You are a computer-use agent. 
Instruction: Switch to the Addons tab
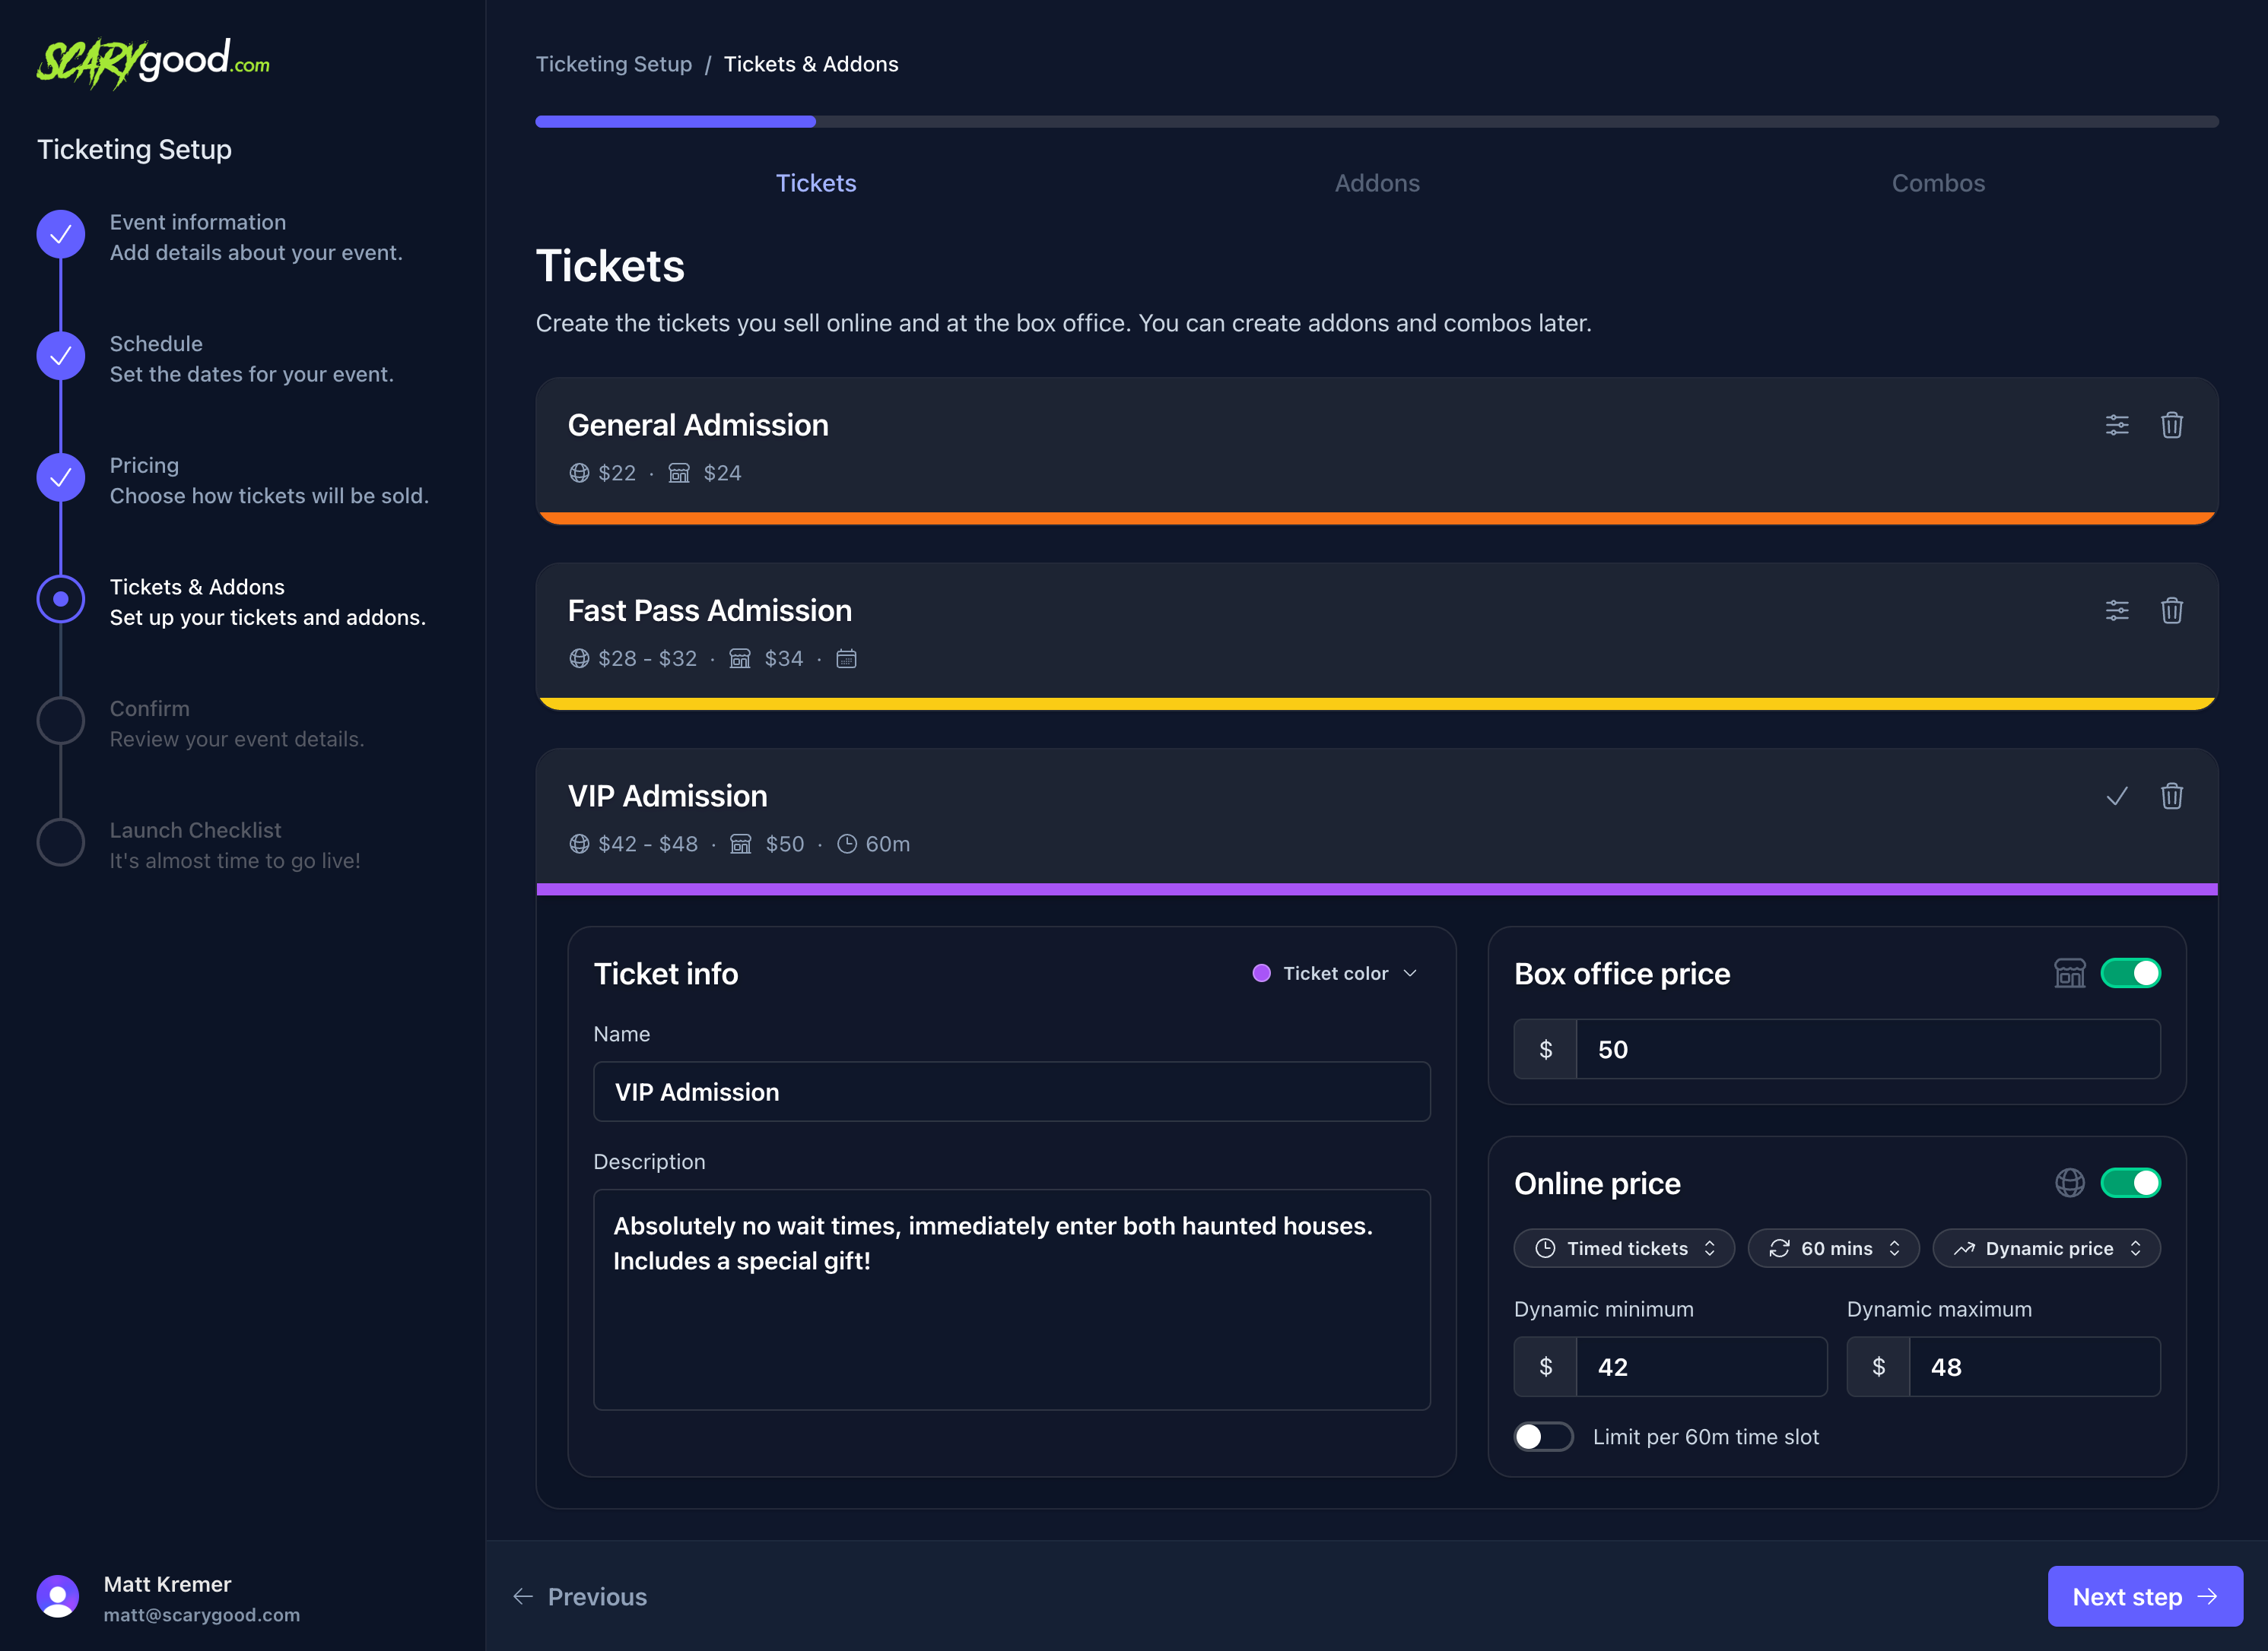[x=1377, y=183]
